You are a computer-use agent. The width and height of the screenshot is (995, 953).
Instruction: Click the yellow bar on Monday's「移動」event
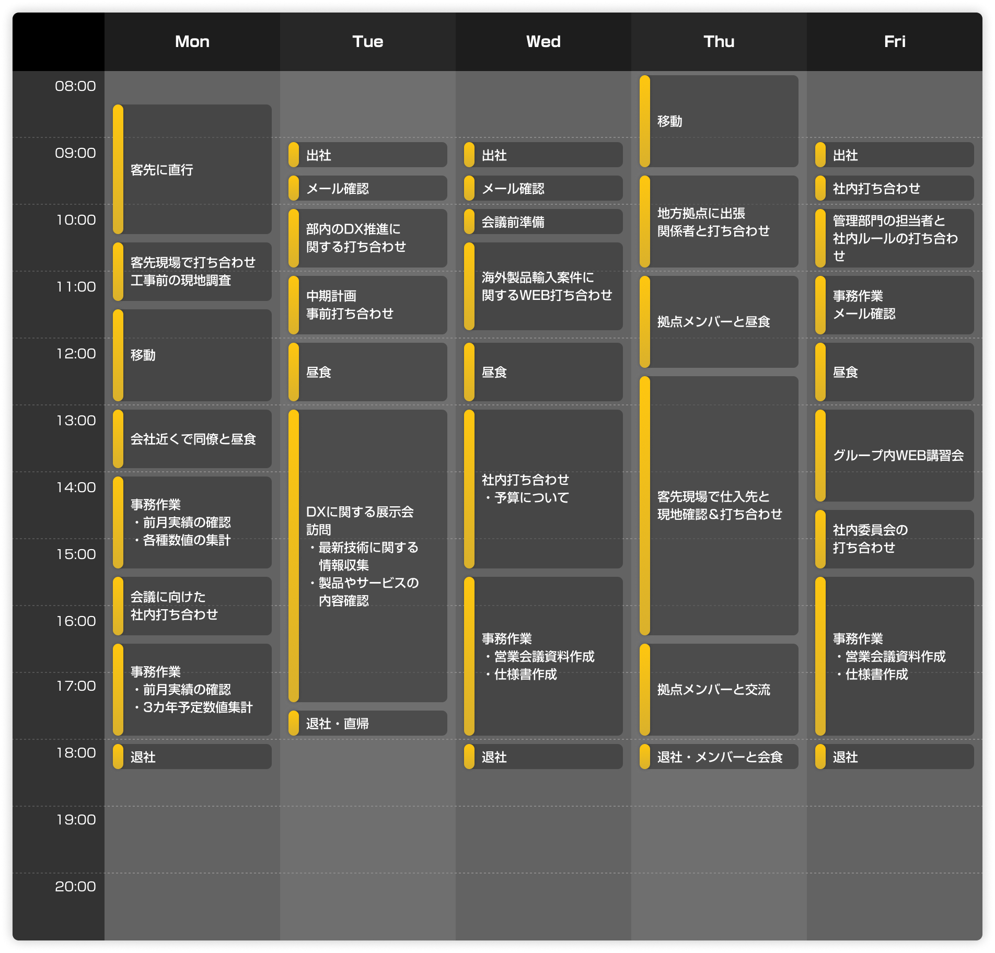[x=119, y=355]
